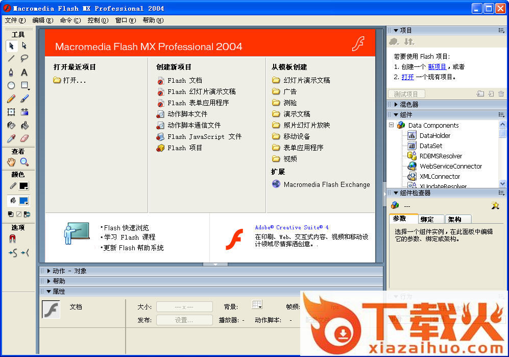Select the Ink Bottle tool

point(11,126)
